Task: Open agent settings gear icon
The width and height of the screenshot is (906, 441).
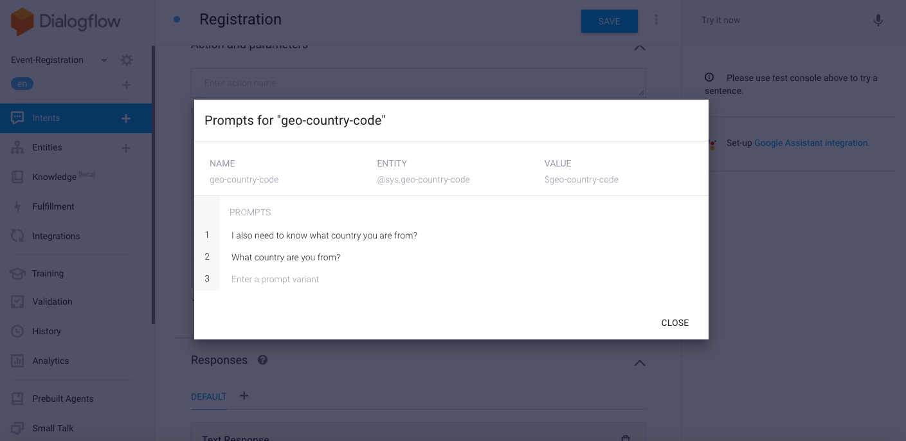Action: (127, 60)
